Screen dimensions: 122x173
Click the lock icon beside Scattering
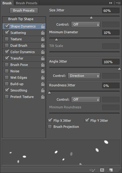(x=43, y=33)
